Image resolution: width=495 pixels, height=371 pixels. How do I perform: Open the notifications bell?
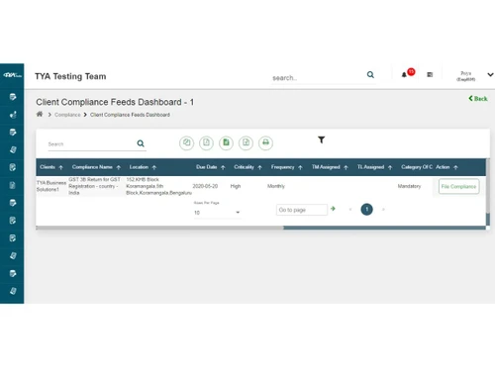coord(404,75)
